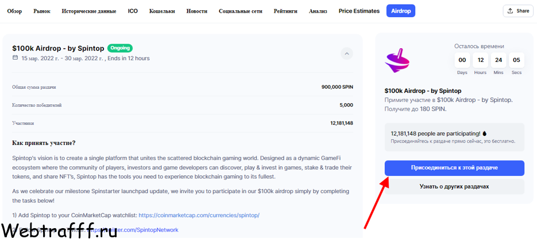Viewport: 537px width, 239px height.
Task: Open the Новости tab
Action: coord(197,11)
